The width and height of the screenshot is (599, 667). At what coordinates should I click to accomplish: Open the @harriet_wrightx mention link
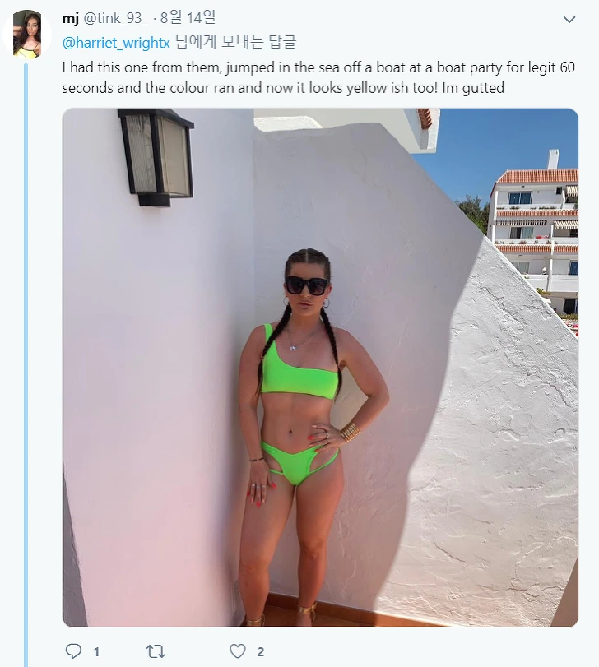tap(116, 43)
